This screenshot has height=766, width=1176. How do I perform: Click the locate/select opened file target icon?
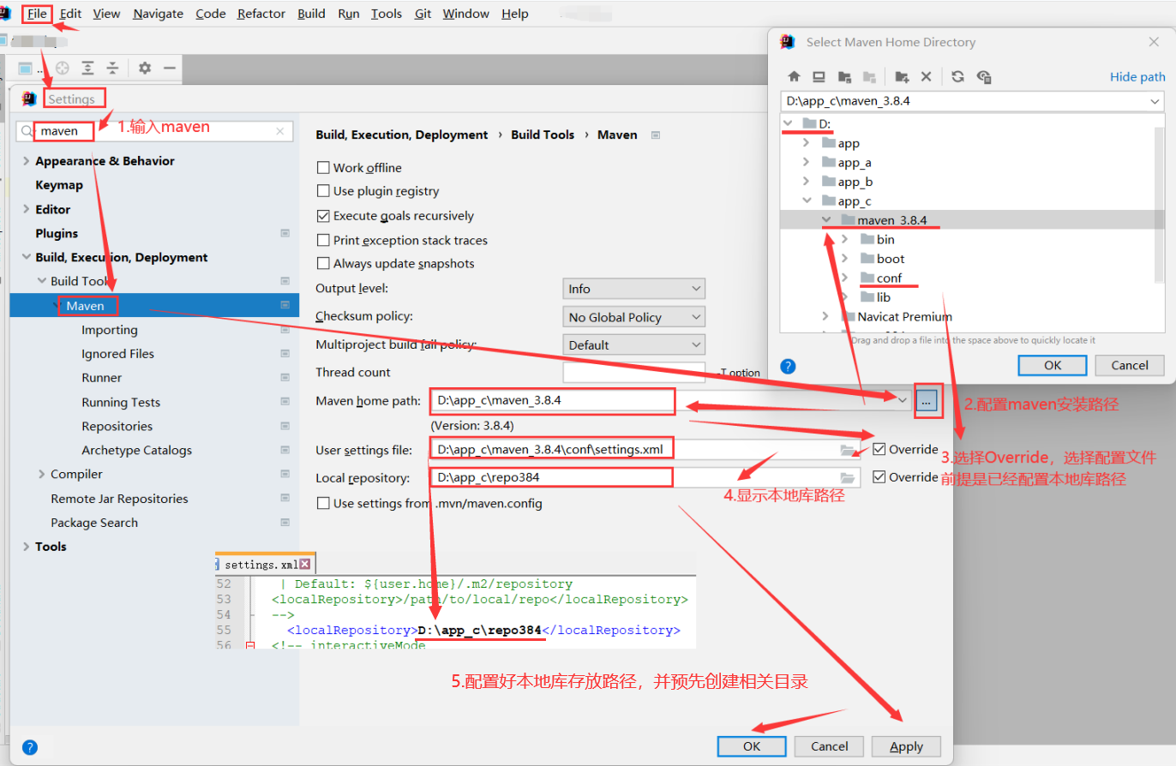pos(62,69)
